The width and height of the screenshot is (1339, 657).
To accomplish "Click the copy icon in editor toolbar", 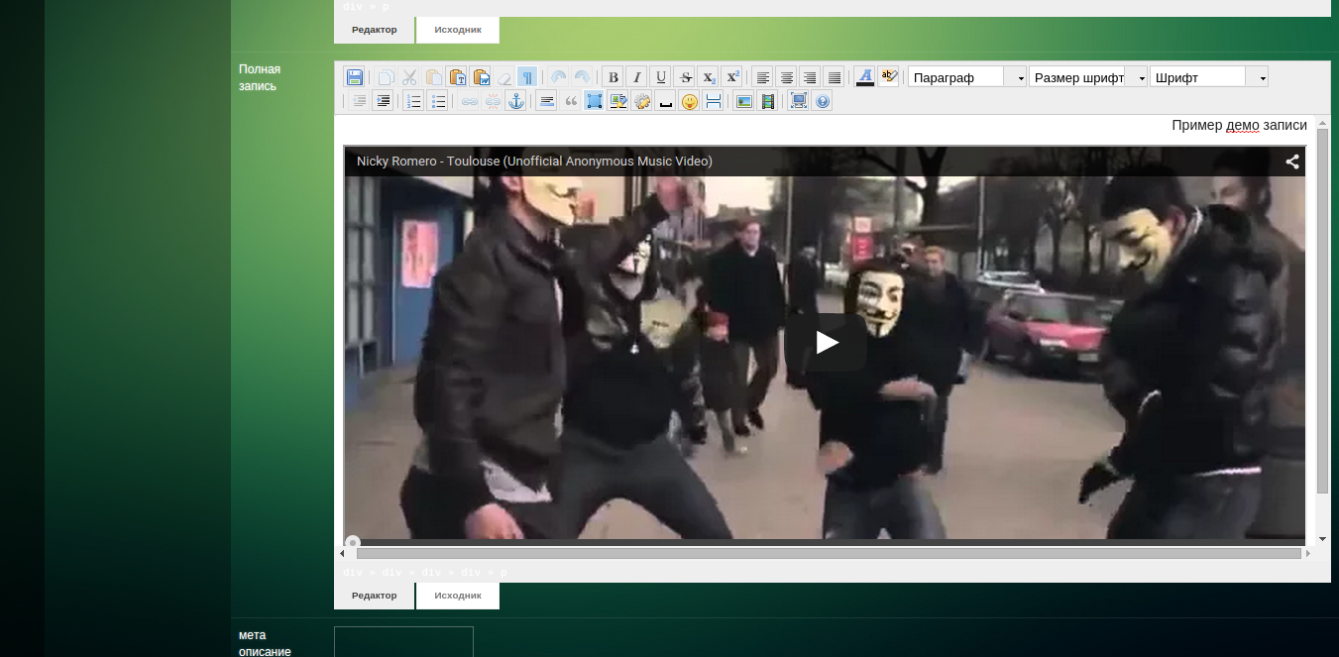I will click(386, 77).
